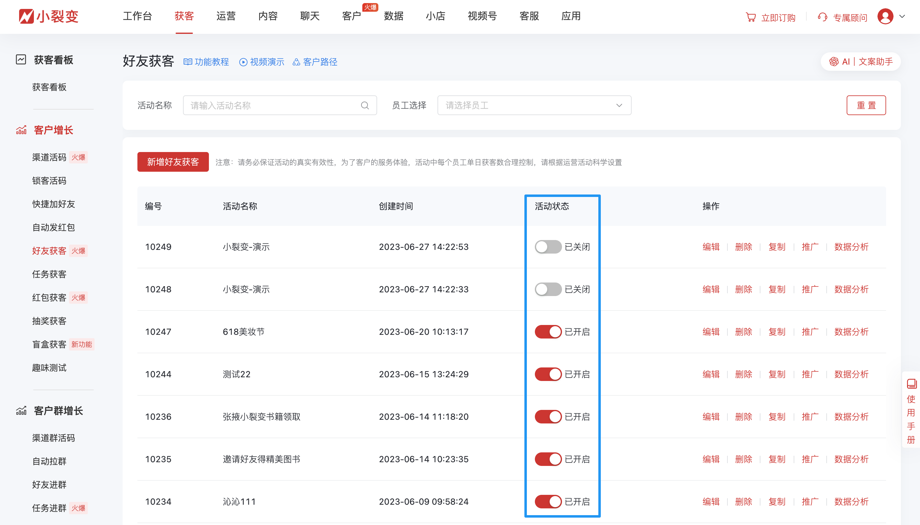Click the 新增好友获客 button
Screen dimensions: 920x525
173,162
